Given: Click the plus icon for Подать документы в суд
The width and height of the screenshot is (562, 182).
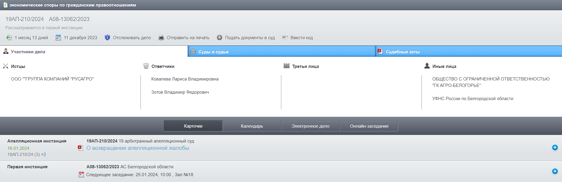Looking at the screenshot, I should (x=220, y=37).
